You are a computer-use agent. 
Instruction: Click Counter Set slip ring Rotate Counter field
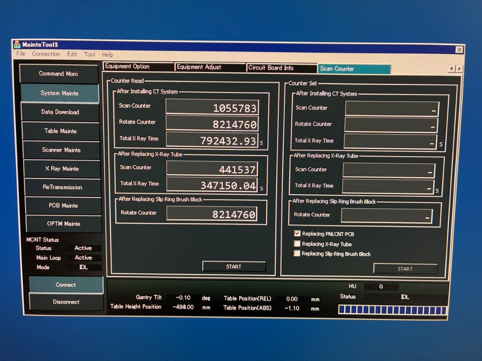(x=387, y=215)
